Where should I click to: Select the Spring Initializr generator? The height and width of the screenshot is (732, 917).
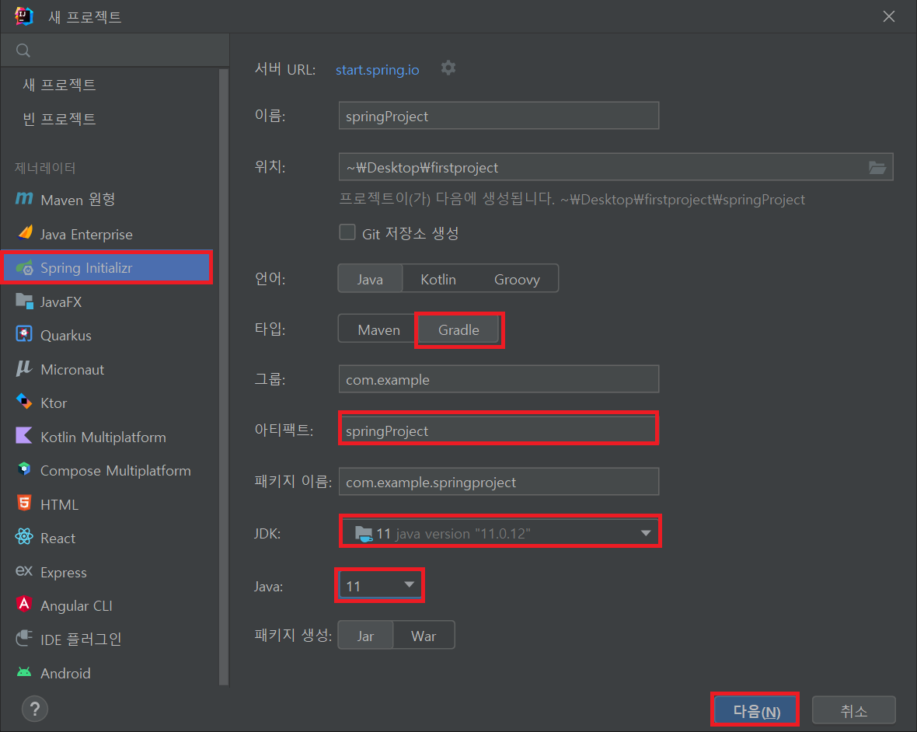pyautogui.click(x=107, y=268)
